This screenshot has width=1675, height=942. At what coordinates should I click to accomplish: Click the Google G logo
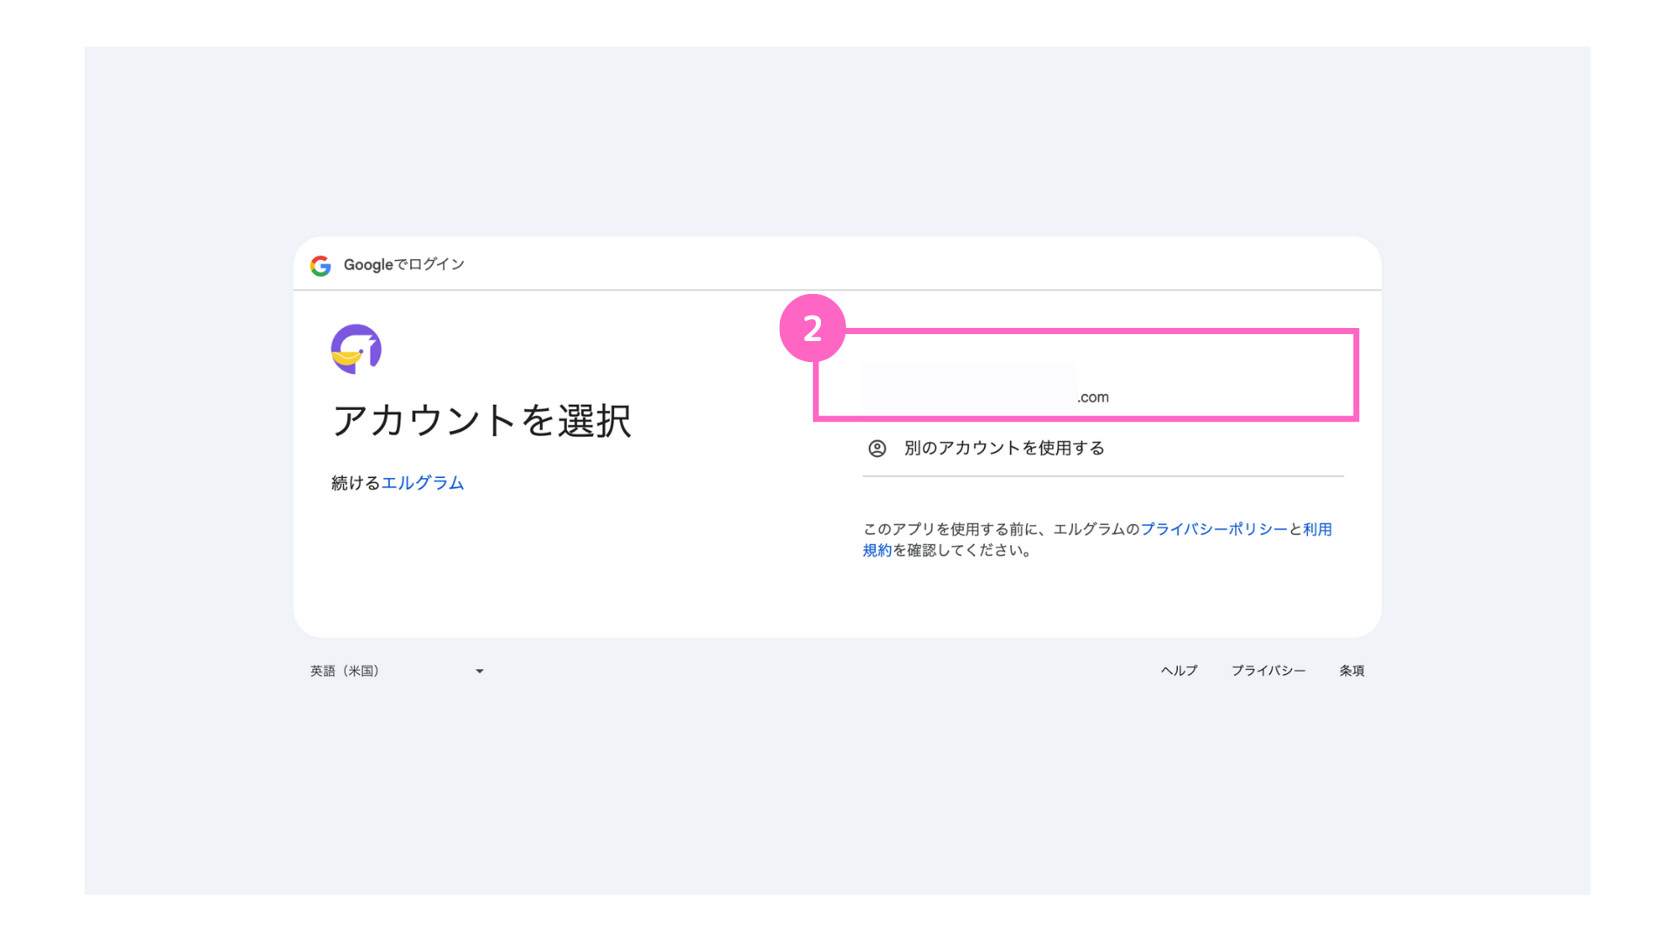tap(320, 266)
